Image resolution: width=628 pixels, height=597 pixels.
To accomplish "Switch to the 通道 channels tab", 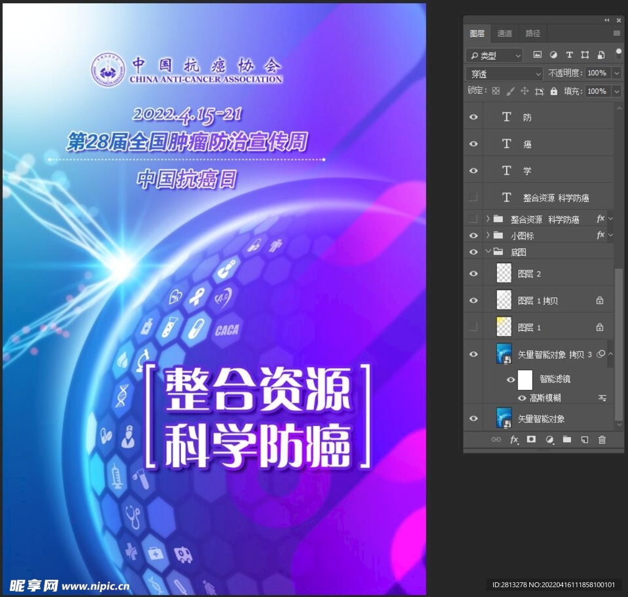I will tap(505, 33).
